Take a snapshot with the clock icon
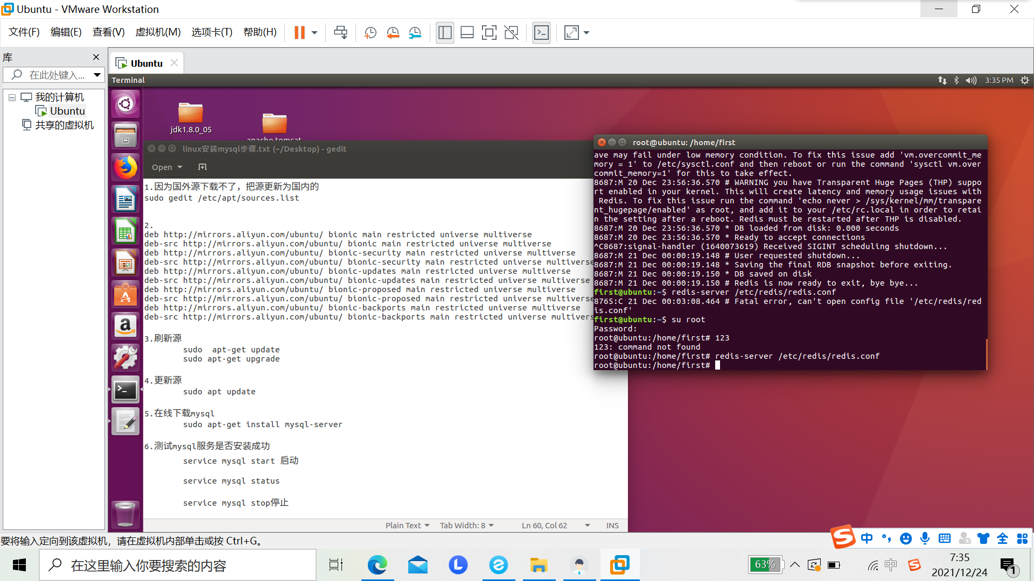The height and width of the screenshot is (581, 1034). click(371, 33)
